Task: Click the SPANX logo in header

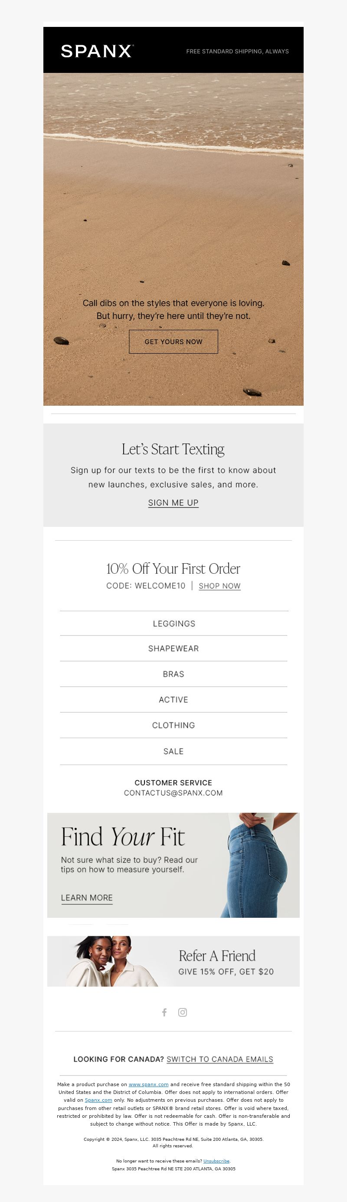Action: [x=98, y=51]
